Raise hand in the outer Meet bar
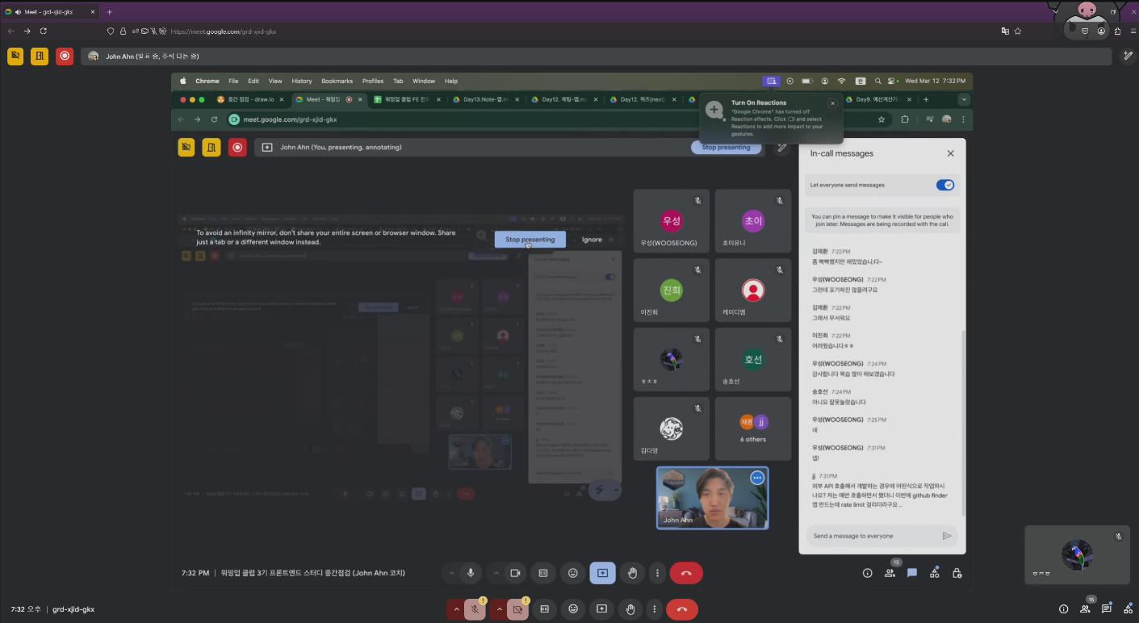The width and height of the screenshot is (1139, 623). point(630,609)
